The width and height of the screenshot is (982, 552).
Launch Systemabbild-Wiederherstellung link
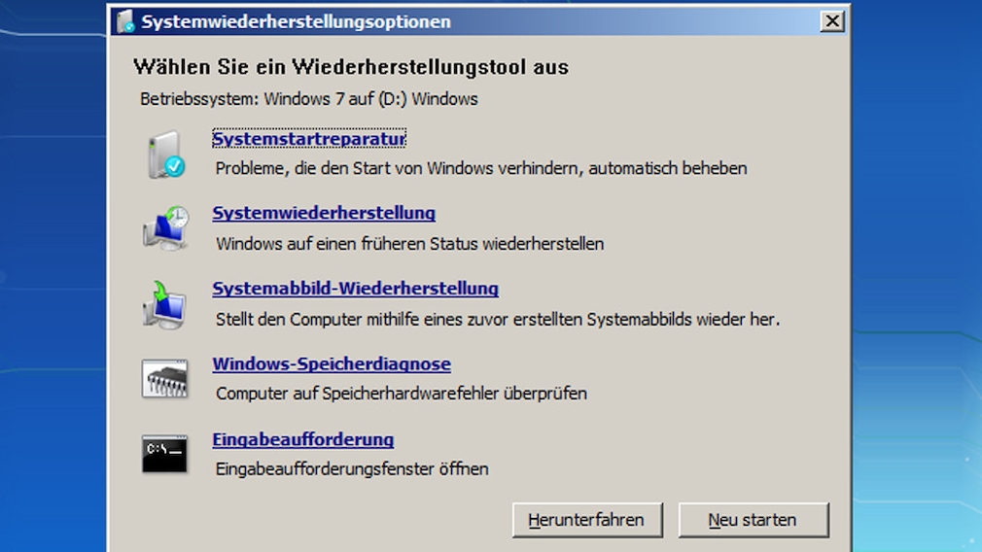point(356,289)
